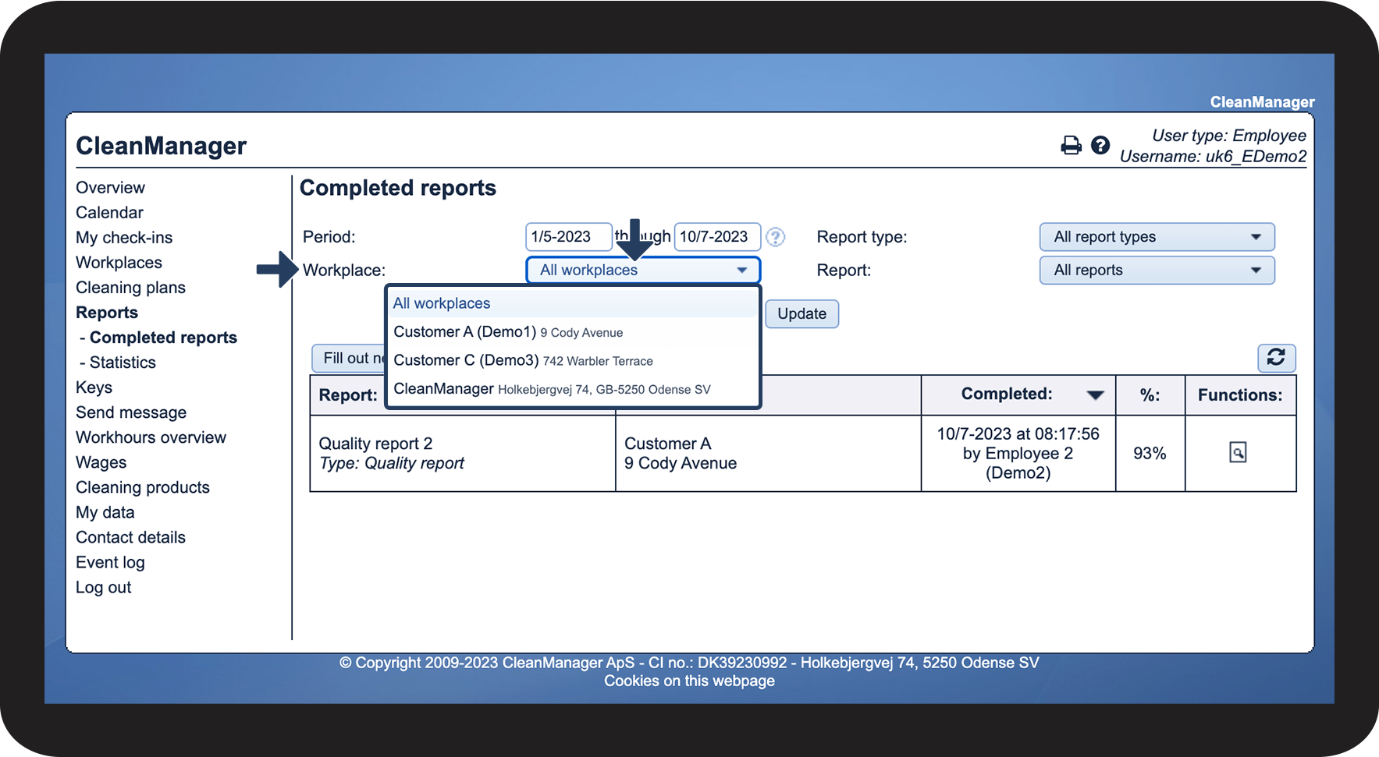Open the Workplace dropdown
This screenshot has height=757, width=1379.
[x=642, y=271]
